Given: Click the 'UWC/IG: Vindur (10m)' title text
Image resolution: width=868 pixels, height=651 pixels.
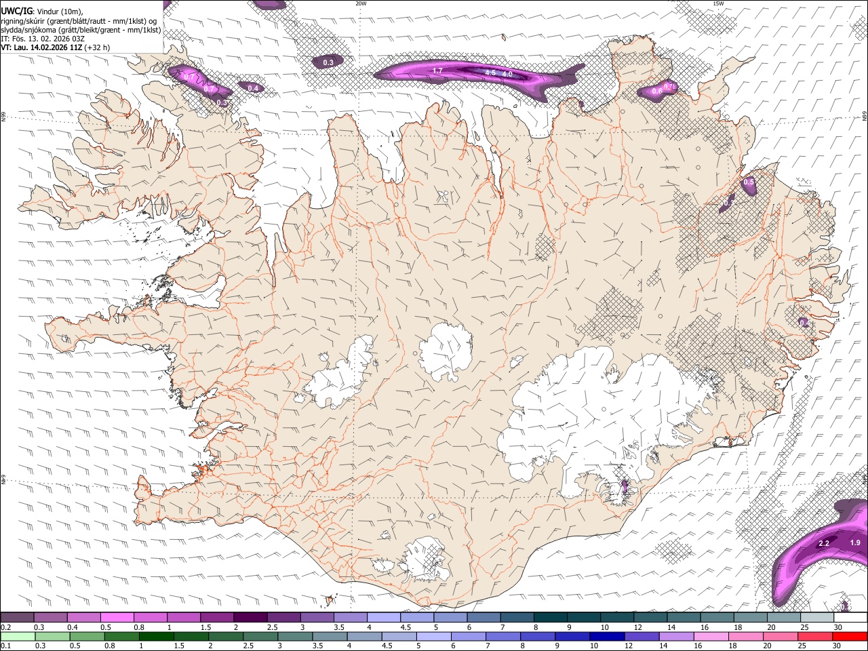Looking at the screenshot, I should tap(41, 11).
